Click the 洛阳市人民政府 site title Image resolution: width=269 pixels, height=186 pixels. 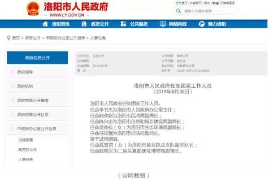tap(76, 7)
